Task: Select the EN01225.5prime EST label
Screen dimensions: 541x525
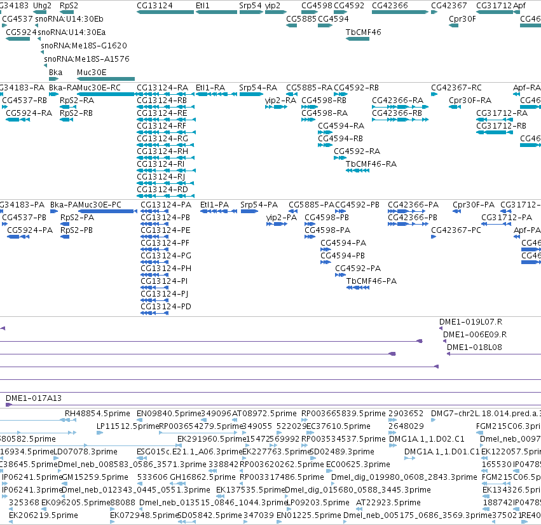Action: (x=308, y=515)
